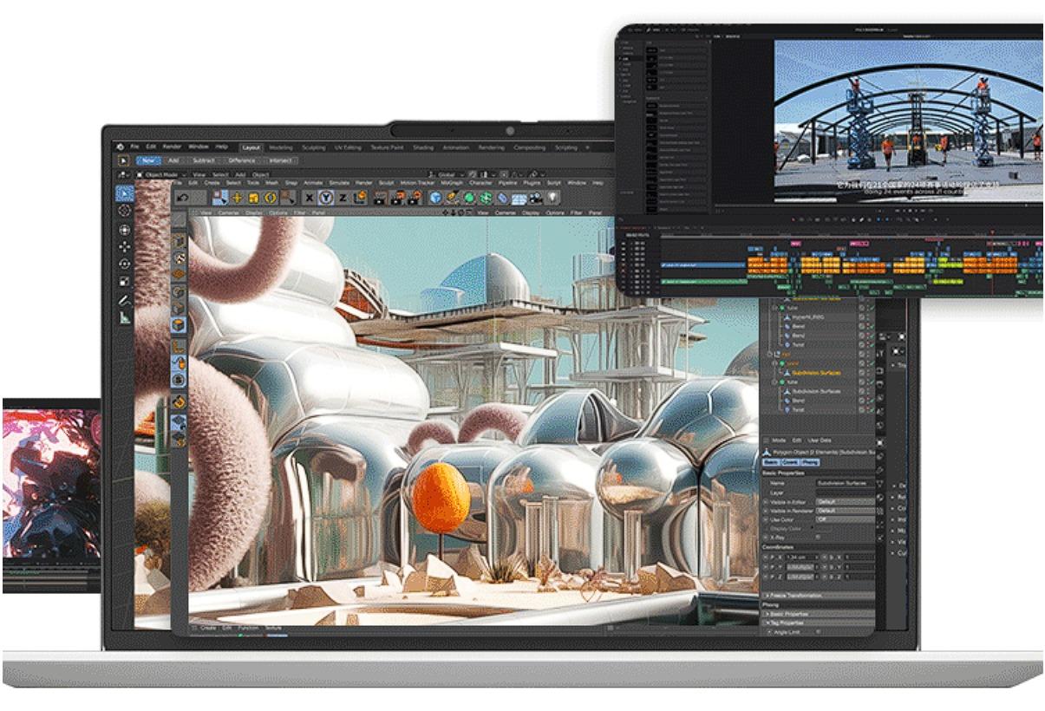Select the yellow Scale tool in Cinema 4D
The width and height of the screenshot is (1045, 711).
click(253, 198)
